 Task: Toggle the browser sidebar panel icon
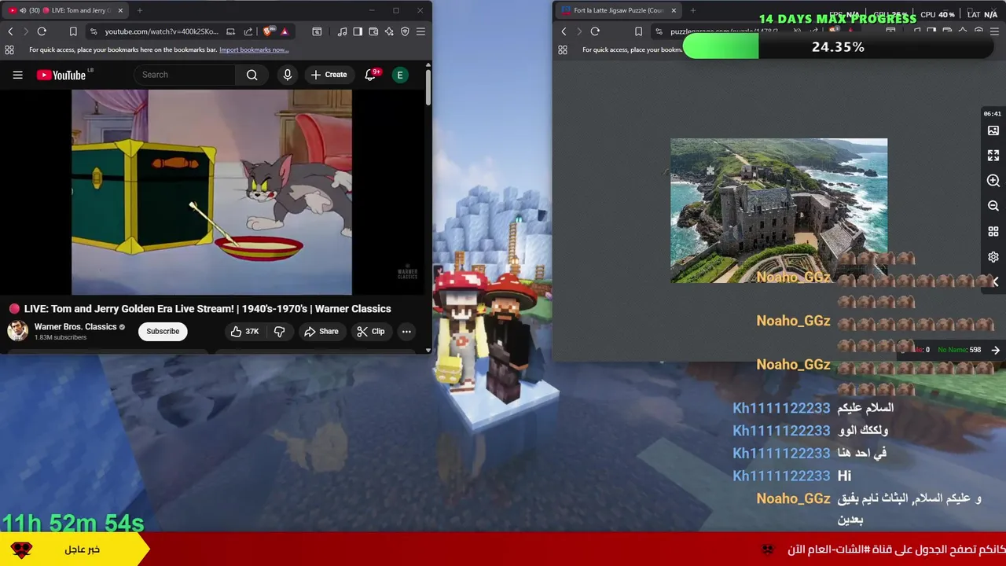(x=358, y=31)
